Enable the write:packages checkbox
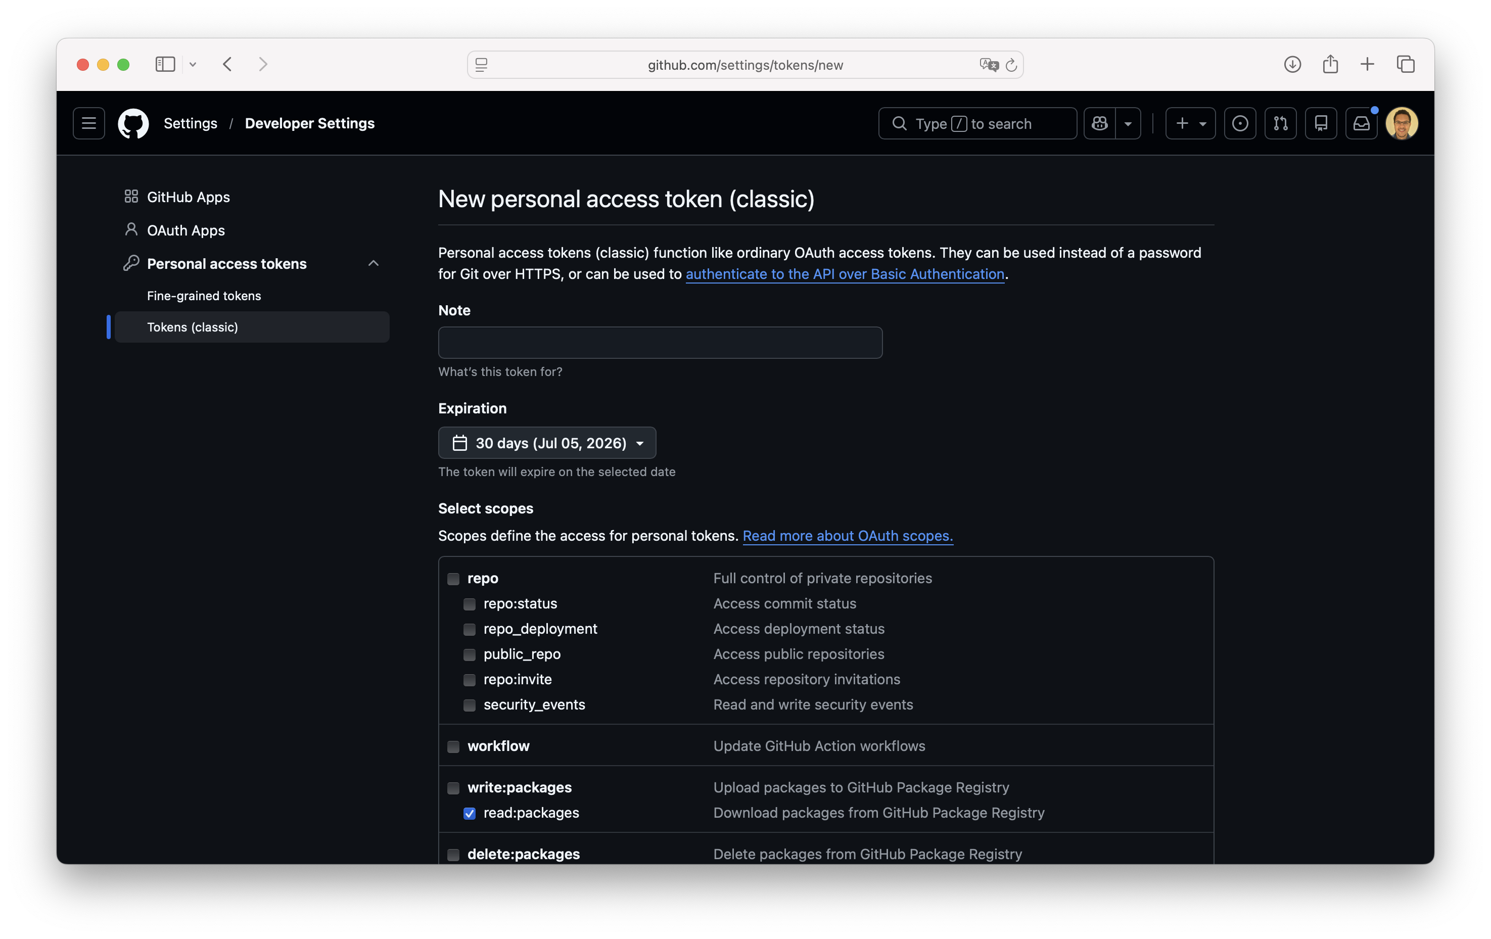1491x939 pixels. pyautogui.click(x=453, y=788)
